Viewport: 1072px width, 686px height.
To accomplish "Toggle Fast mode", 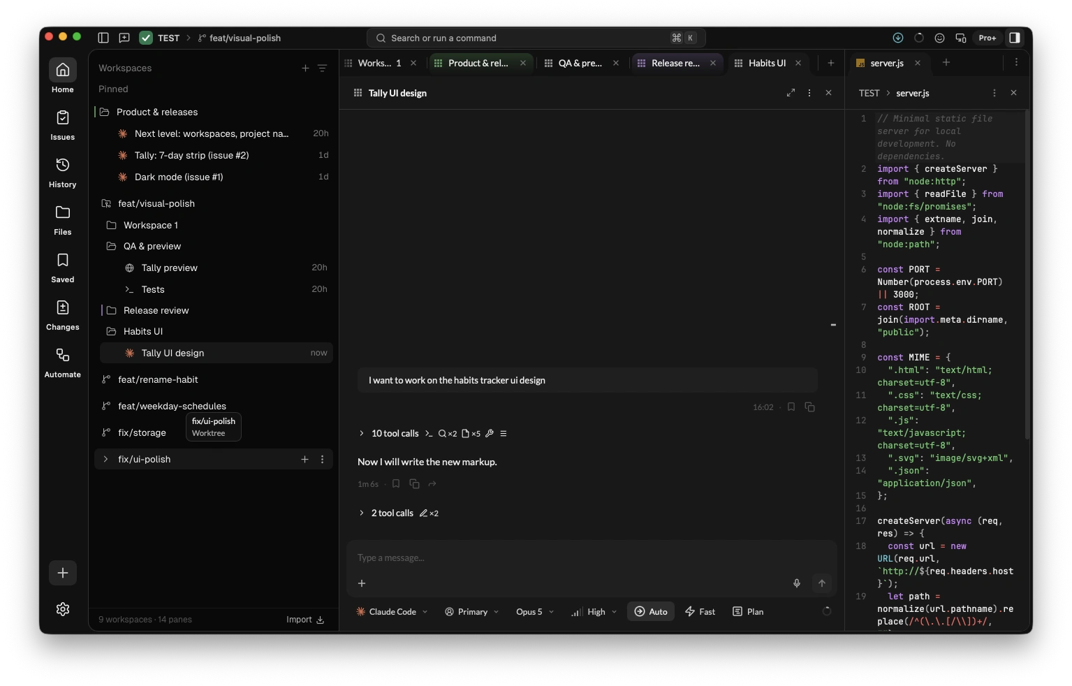I will (700, 611).
